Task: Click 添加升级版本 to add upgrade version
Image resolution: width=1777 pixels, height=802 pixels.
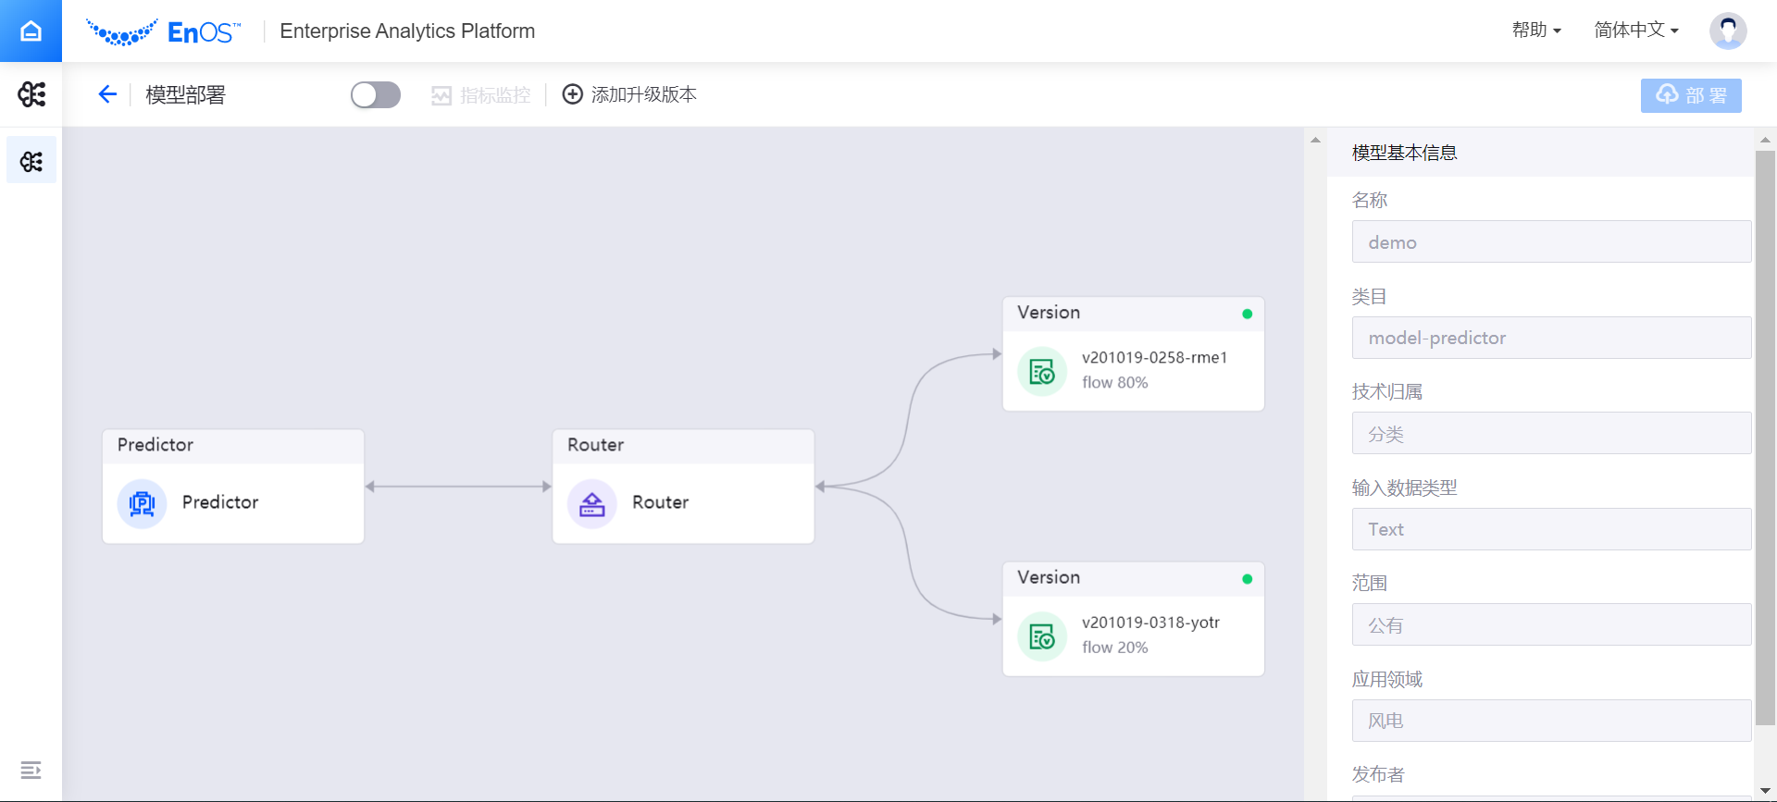Action: pos(630,95)
